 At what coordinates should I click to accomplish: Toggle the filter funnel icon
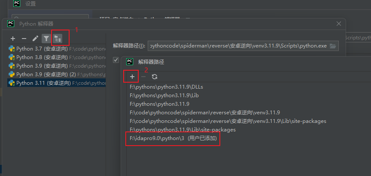(x=46, y=39)
